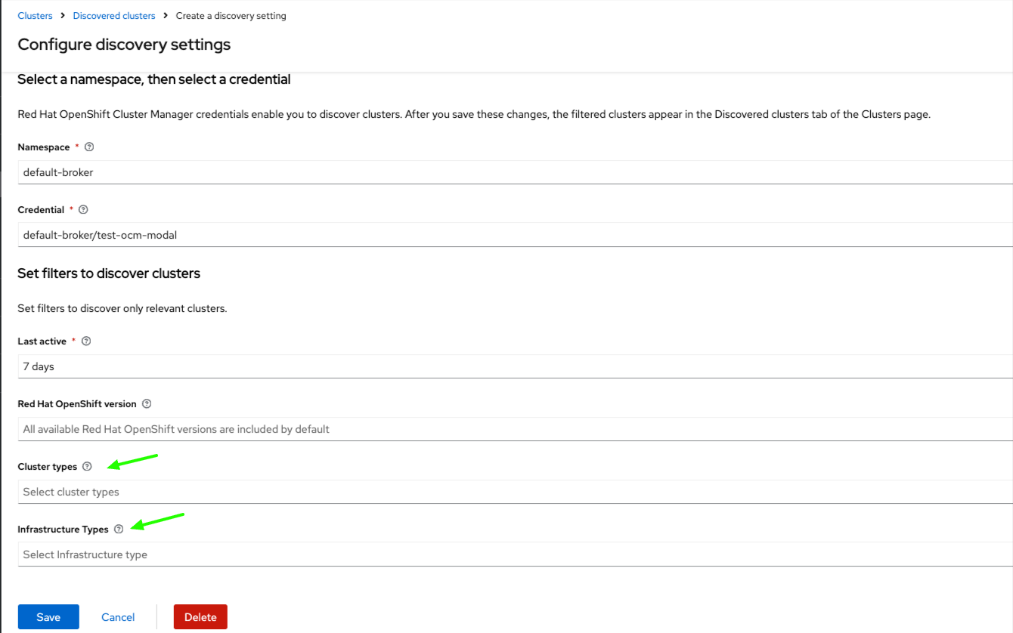
Task: Open the Select cluster types dropdown
Action: tap(514, 492)
